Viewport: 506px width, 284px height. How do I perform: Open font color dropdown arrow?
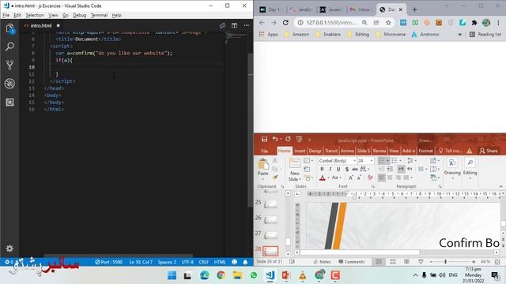[329, 177]
